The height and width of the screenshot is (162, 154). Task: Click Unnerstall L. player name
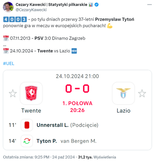53,125
